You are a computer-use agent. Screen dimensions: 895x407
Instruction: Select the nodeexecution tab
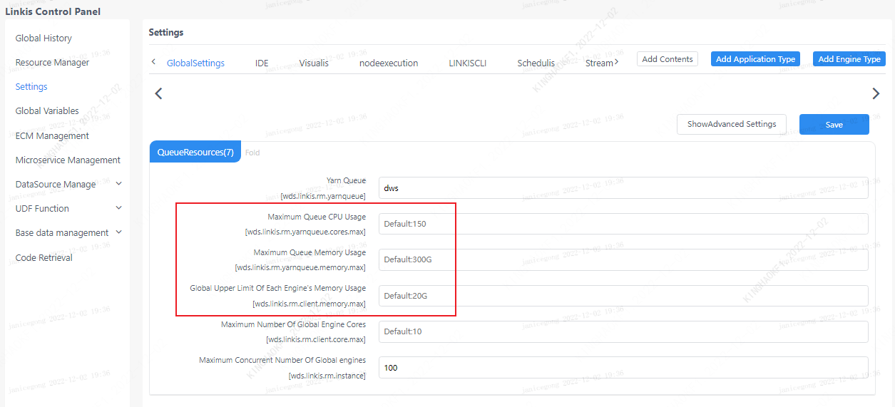(389, 63)
